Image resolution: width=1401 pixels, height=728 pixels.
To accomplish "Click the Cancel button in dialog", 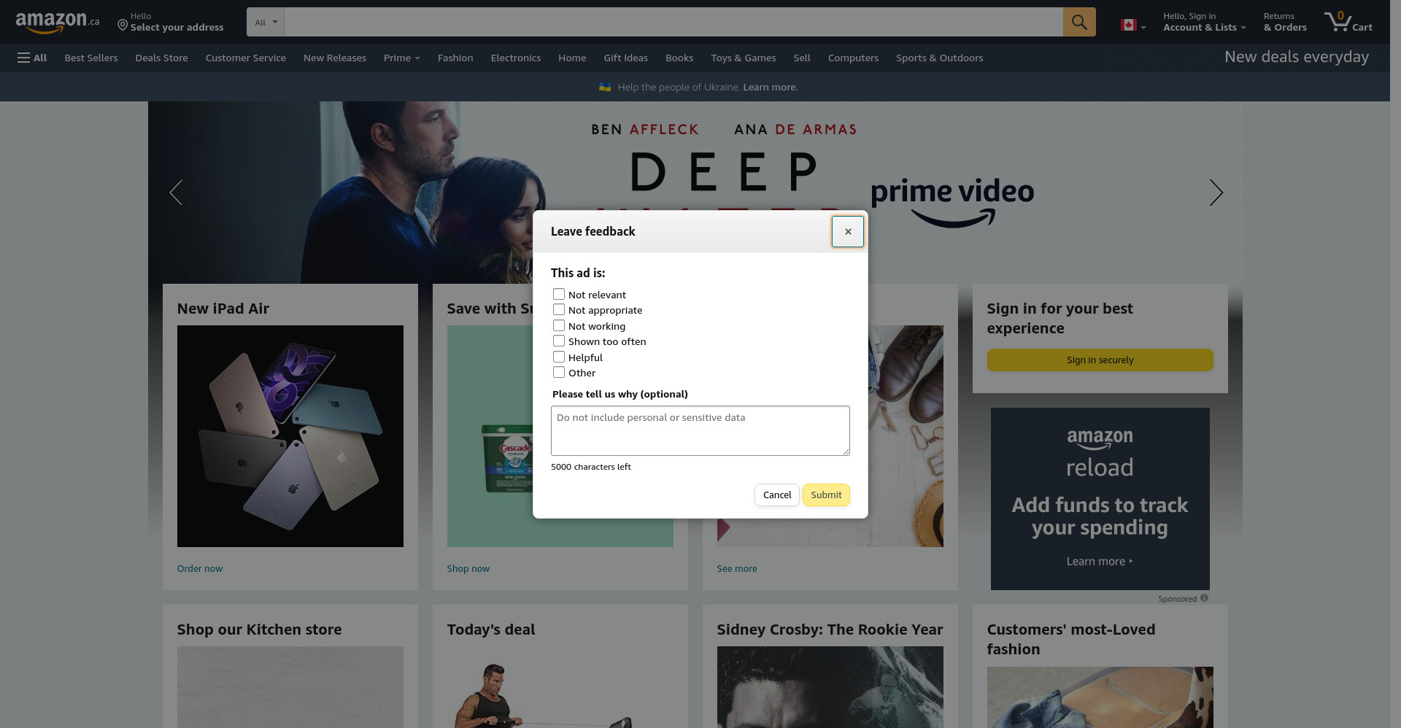I will (x=776, y=495).
